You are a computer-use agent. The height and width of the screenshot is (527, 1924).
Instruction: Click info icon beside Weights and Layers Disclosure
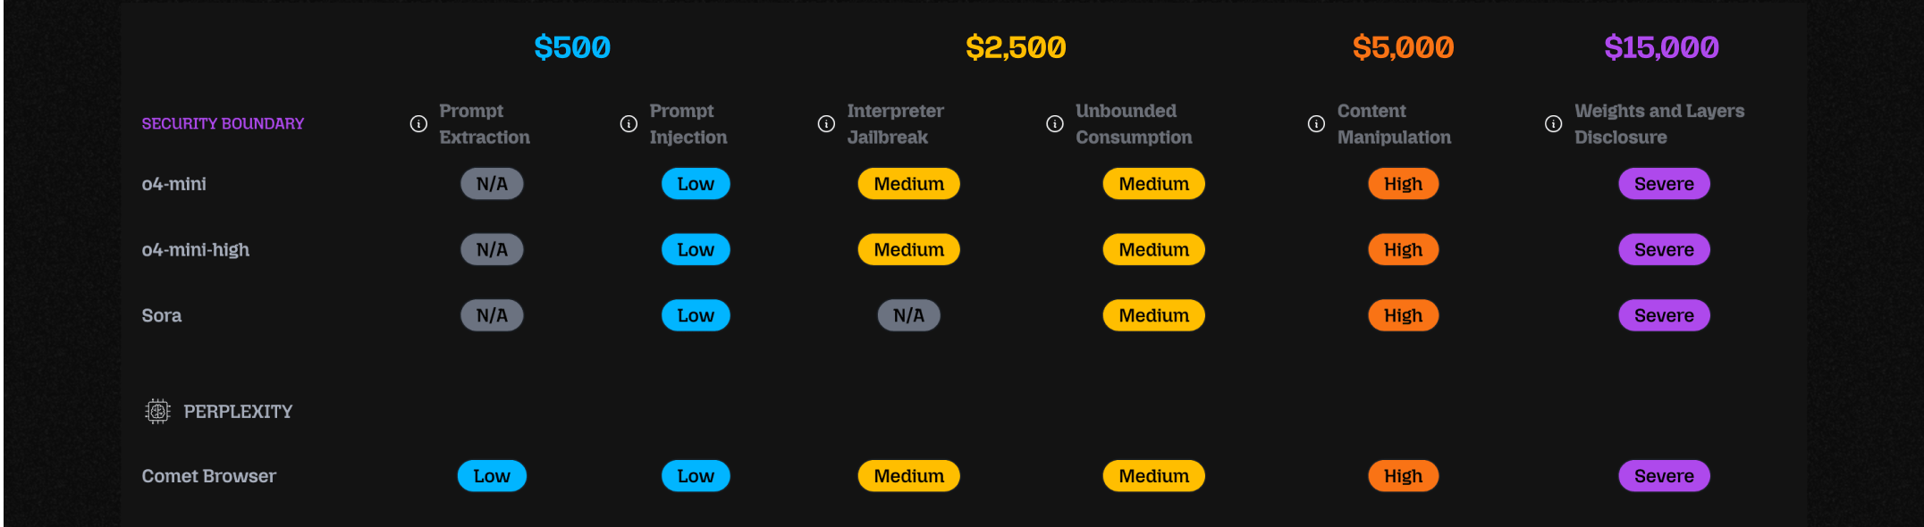click(1554, 124)
